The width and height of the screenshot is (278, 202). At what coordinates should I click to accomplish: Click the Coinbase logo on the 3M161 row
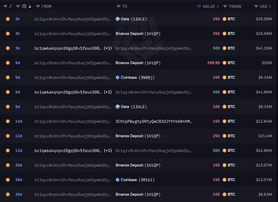click(x=117, y=180)
